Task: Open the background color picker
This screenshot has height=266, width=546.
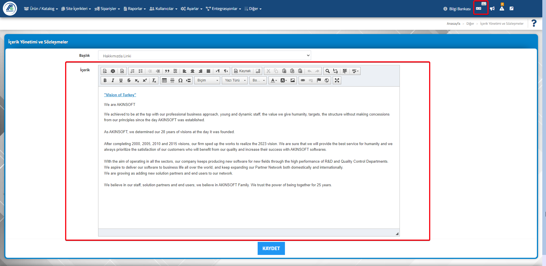Action: [284, 80]
